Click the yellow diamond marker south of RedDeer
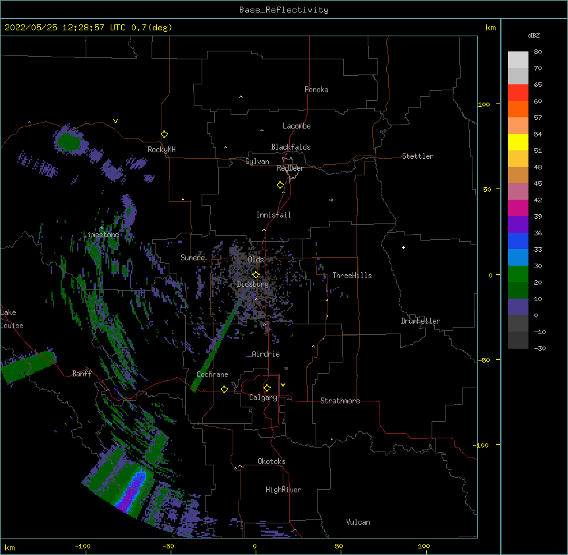Screen dimensions: 568x555 click(281, 185)
